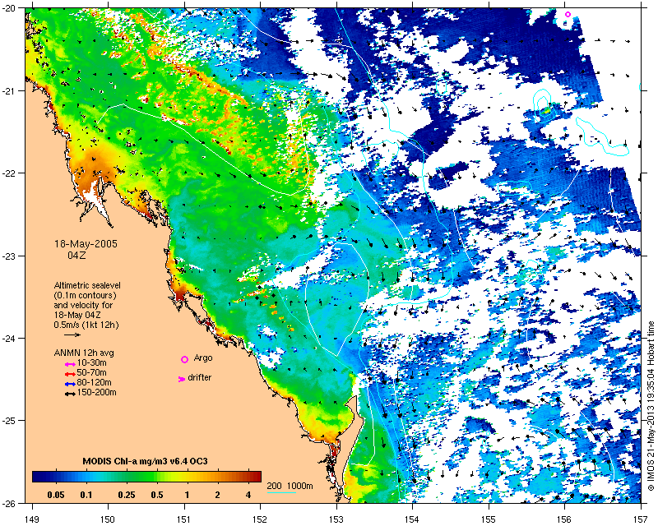Viewport: 658px width, 526px height.
Task: Click the colorbar value '0.25'
Action: pyautogui.click(x=127, y=495)
